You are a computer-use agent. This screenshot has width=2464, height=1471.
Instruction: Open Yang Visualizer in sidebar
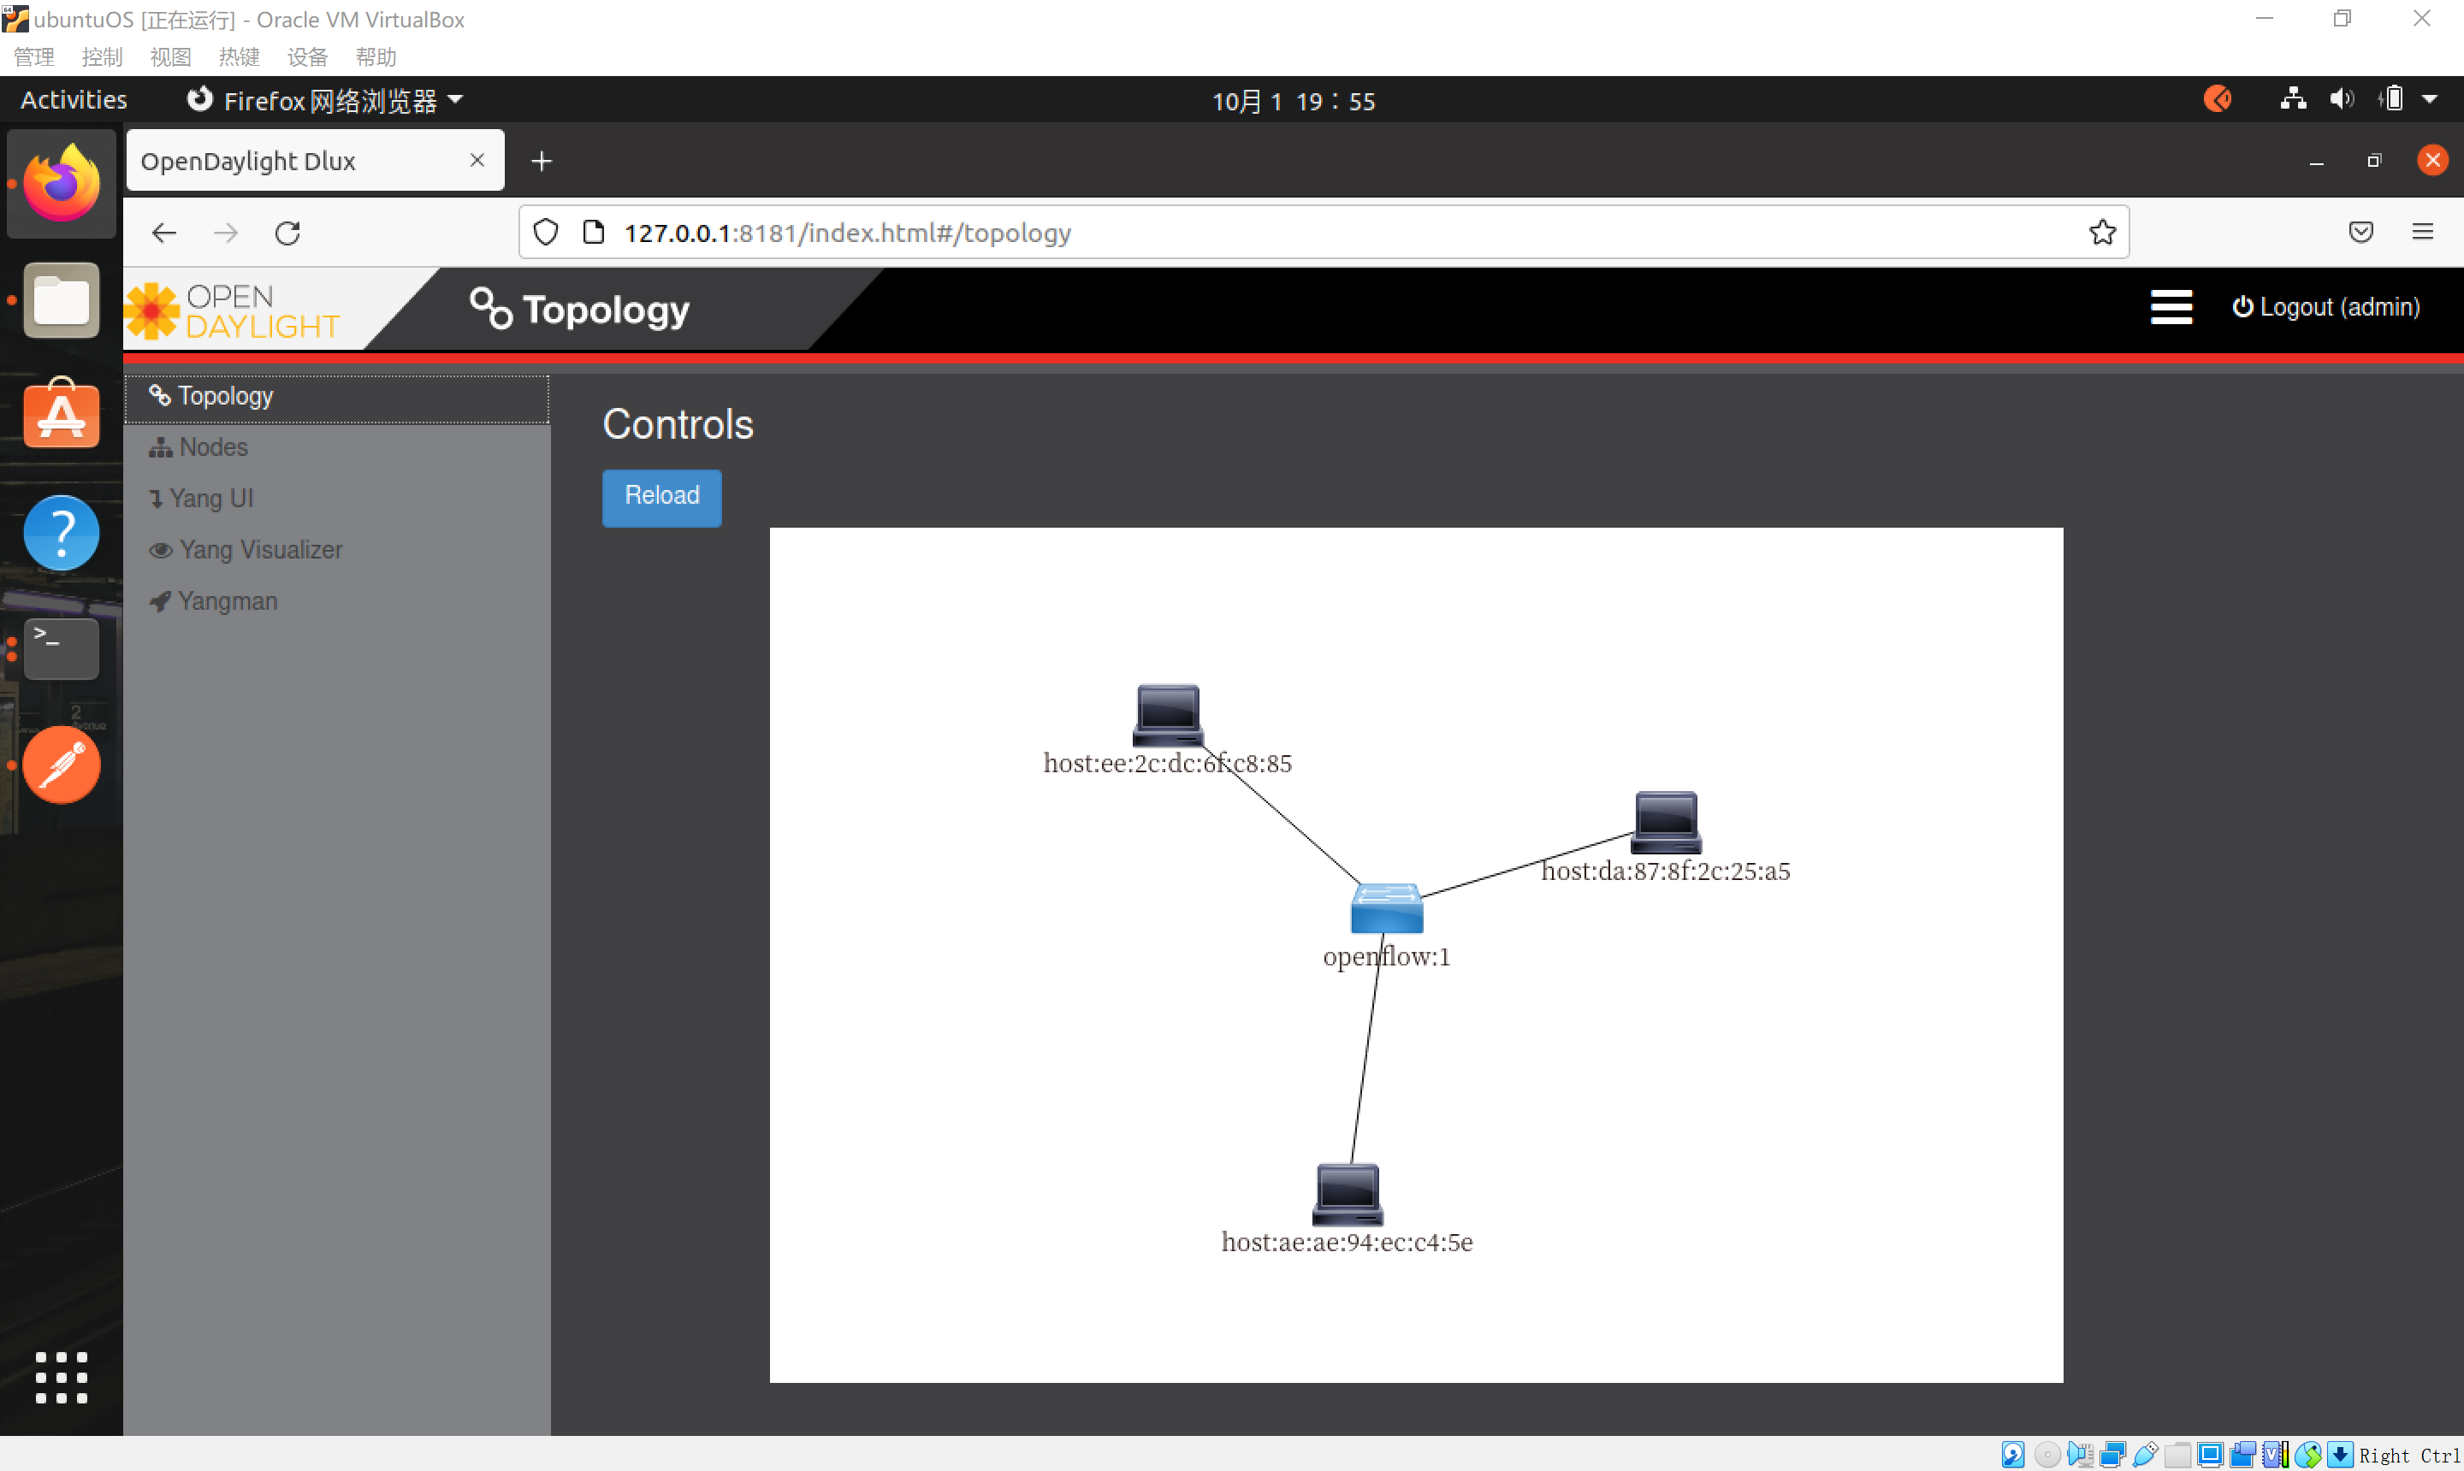click(x=260, y=550)
